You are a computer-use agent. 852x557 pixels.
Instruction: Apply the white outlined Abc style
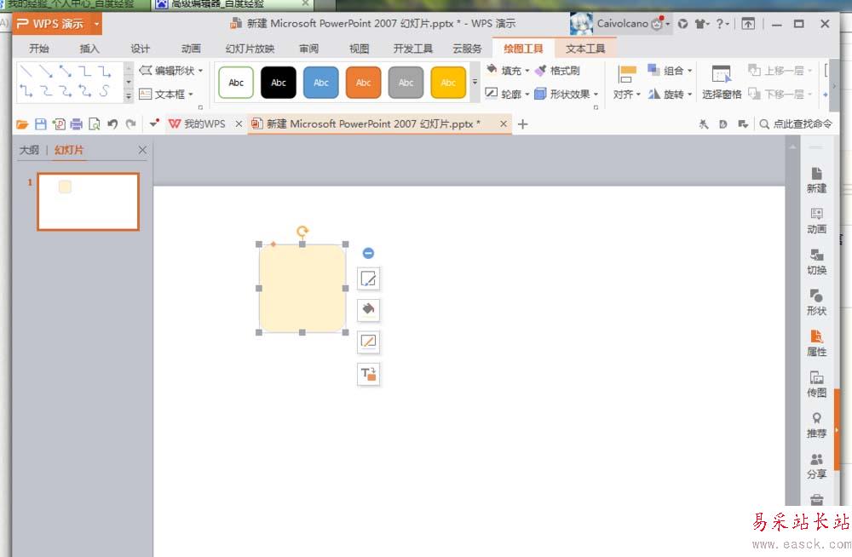(x=236, y=83)
